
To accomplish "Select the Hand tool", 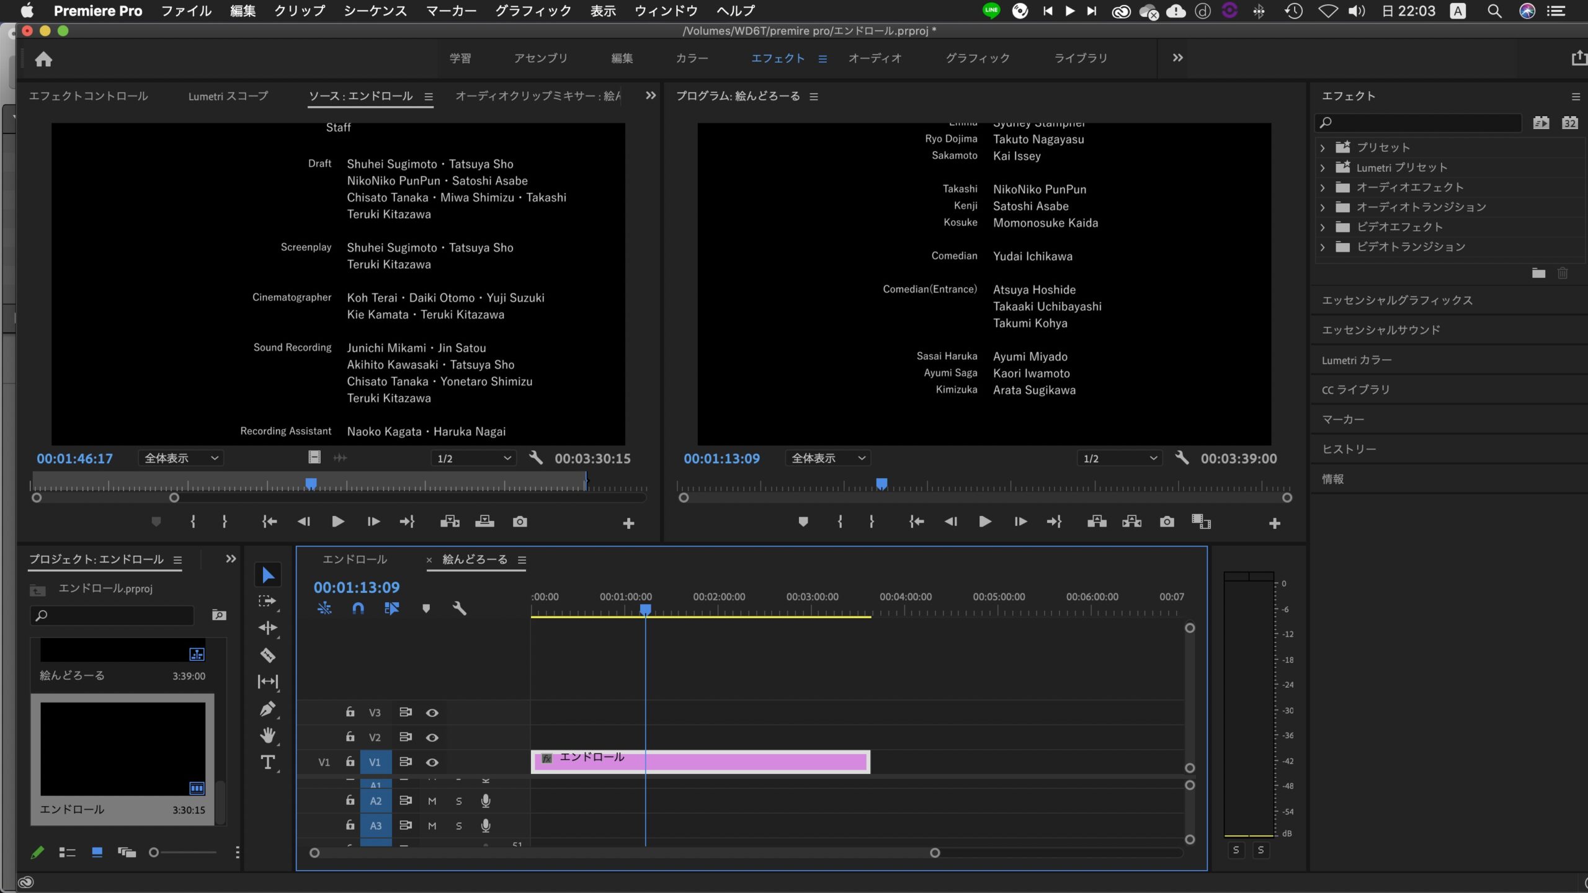I will 267,735.
